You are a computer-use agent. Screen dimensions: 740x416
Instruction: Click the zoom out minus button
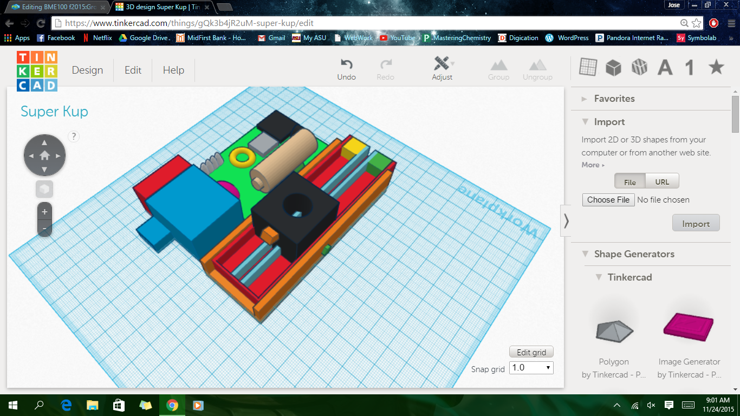click(x=44, y=228)
